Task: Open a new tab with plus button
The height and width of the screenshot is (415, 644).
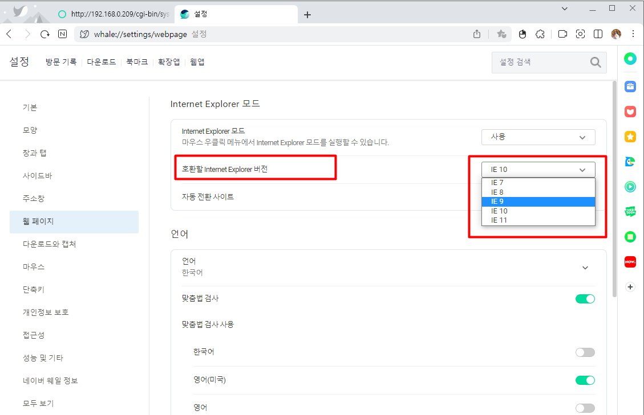Action: [x=307, y=15]
